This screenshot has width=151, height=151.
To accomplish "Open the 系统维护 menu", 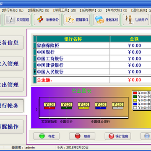I will click(91, 10).
